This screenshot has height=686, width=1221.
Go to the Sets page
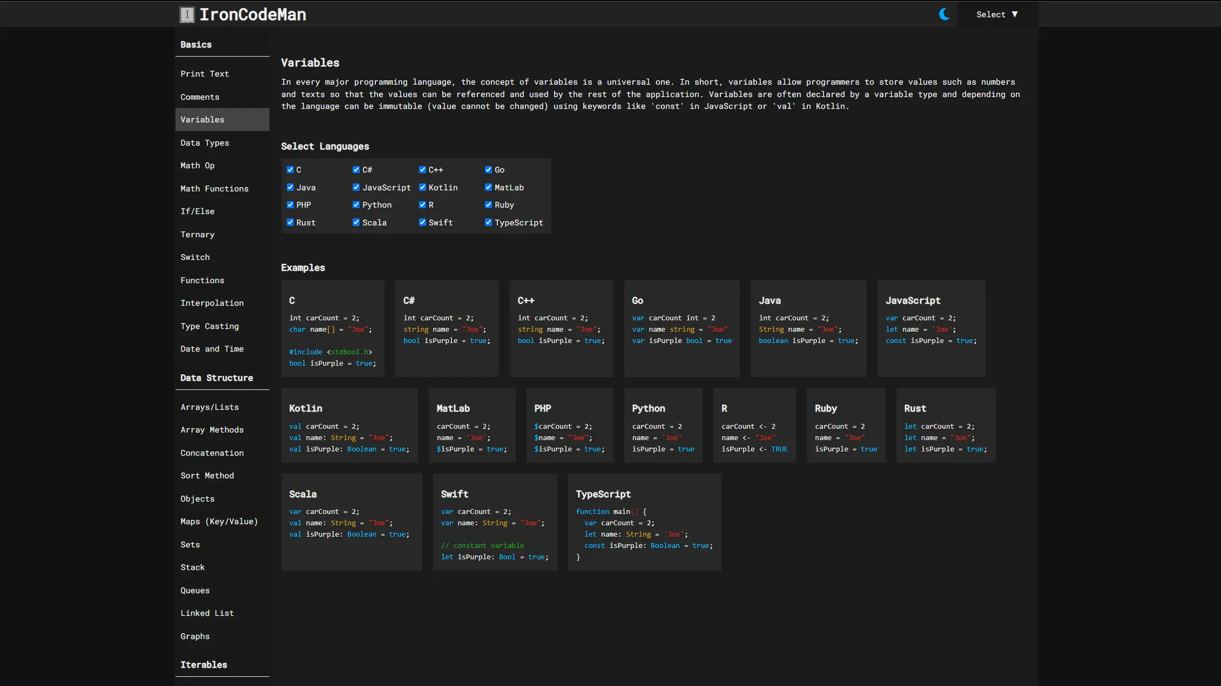pyautogui.click(x=222, y=545)
